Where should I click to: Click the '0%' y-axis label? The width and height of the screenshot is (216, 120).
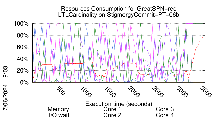[x=24, y=82]
